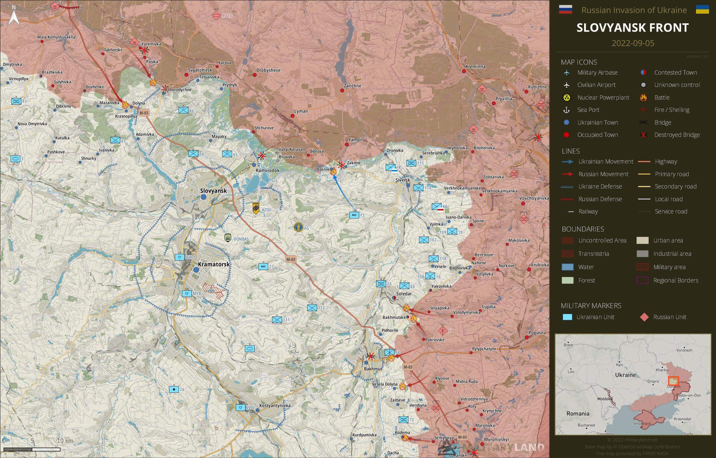Image resolution: width=716 pixels, height=458 pixels.
Task: Click the battle flame icon at Ozerne
Action: [333, 172]
